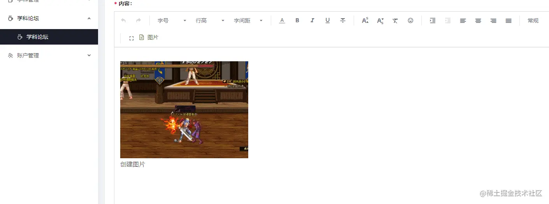Select the inserted game image
This screenshot has height=204, width=549.
tap(184, 109)
